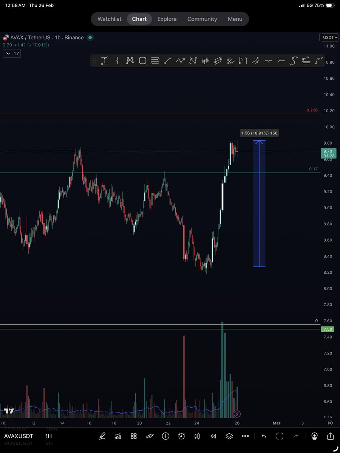Select the Fib retracement tool
The width and height of the screenshot is (340, 453).
click(x=155, y=60)
